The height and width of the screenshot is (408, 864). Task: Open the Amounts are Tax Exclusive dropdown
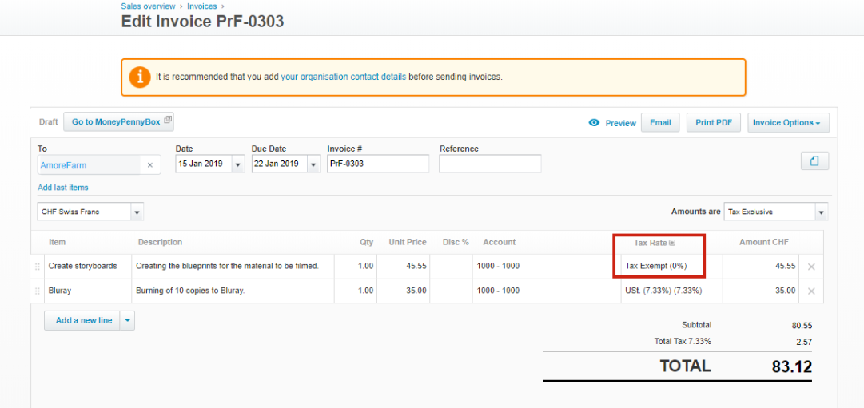pos(822,212)
